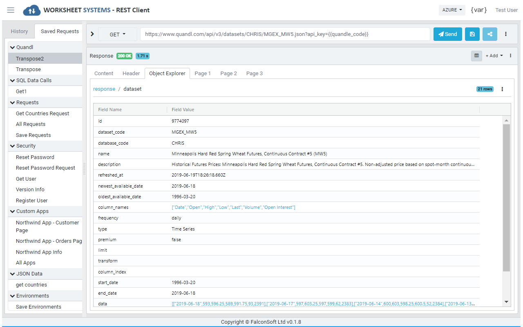
Task: Switch to the Saved Requests tab
Action: pyautogui.click(x=60, y=31)
